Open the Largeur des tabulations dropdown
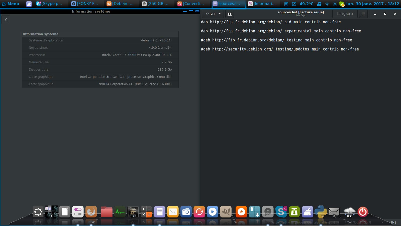This screenshot has height=226, width=401. click(317, 222)
